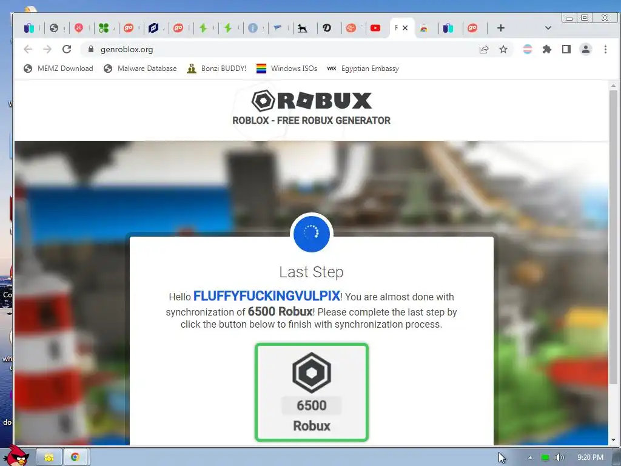Image resolution: width=621 pixels, height=466 pixels.
Task: Click the FLUFFYFUCKINGVULPIX username text
Action: pyautogui.click(x=267, y=296)
